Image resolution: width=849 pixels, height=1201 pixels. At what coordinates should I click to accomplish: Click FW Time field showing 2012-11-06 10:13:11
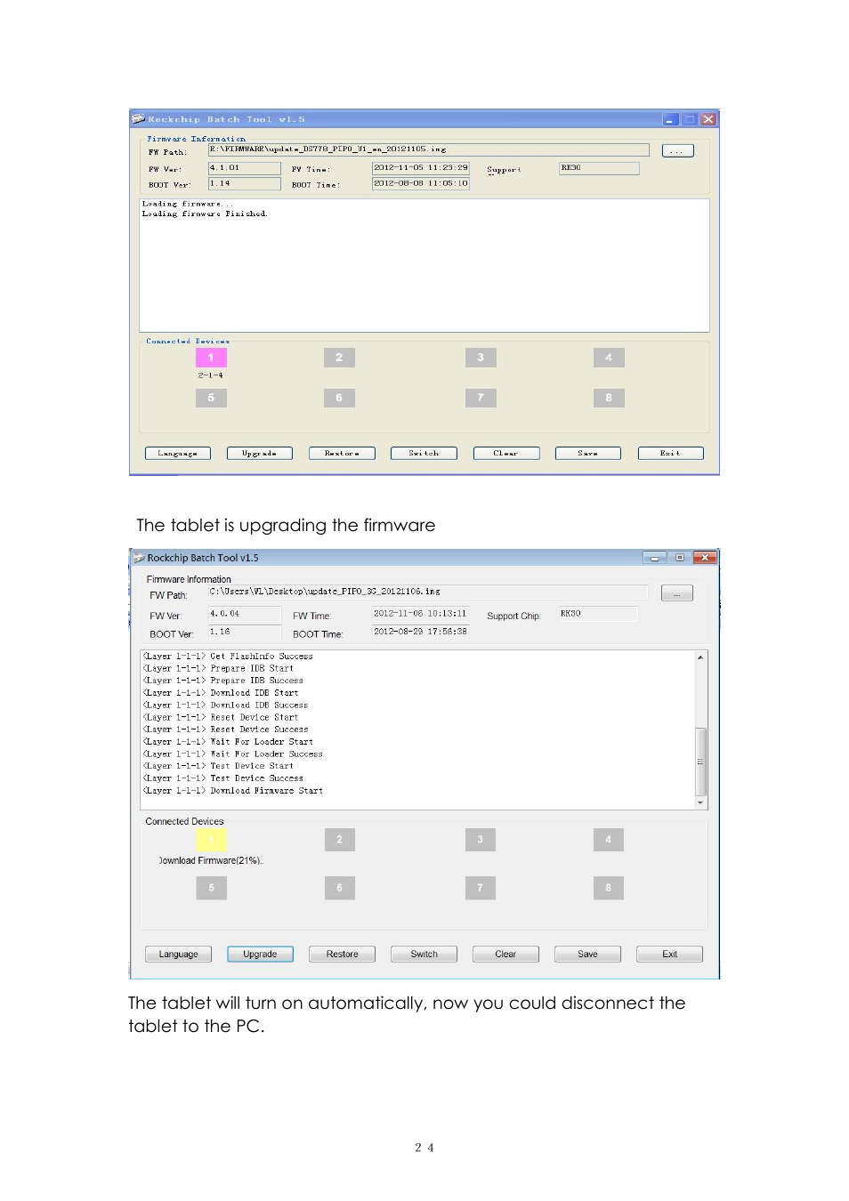(420, 614)
